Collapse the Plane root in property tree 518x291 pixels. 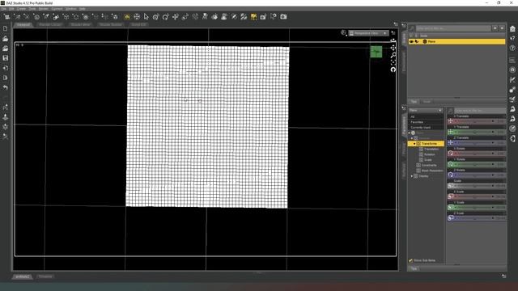click(x=410, y=133)
